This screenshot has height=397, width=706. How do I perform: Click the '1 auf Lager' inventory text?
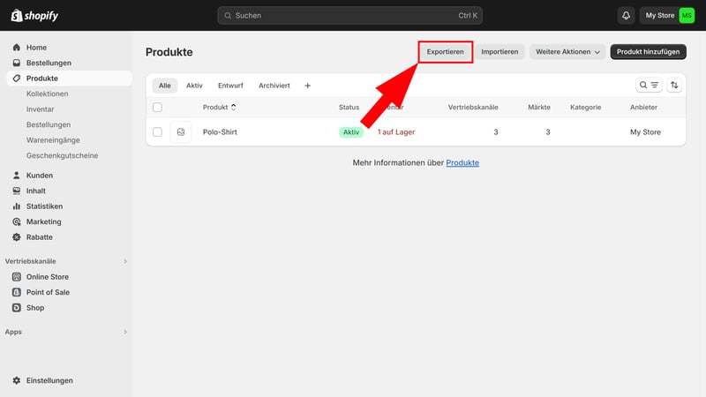click(x=396, y=131)
